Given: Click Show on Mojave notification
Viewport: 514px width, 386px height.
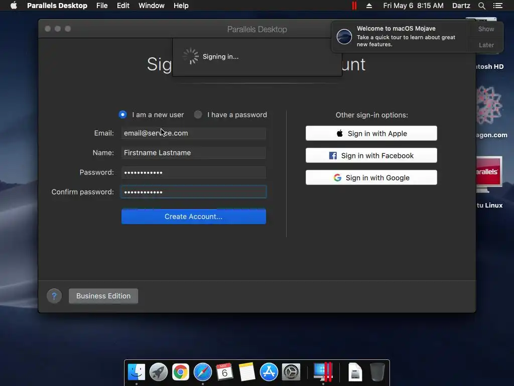Looking at the screenshot, I should coord(486,29).
